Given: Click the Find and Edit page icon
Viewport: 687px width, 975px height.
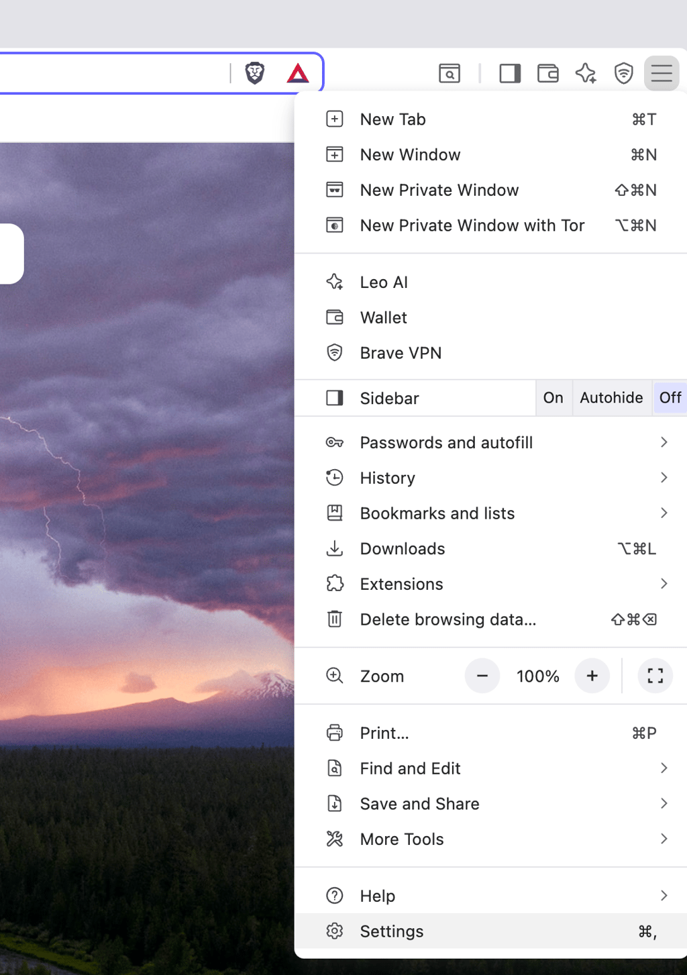Looking at the screenshot, I should (x=335, y=768).
